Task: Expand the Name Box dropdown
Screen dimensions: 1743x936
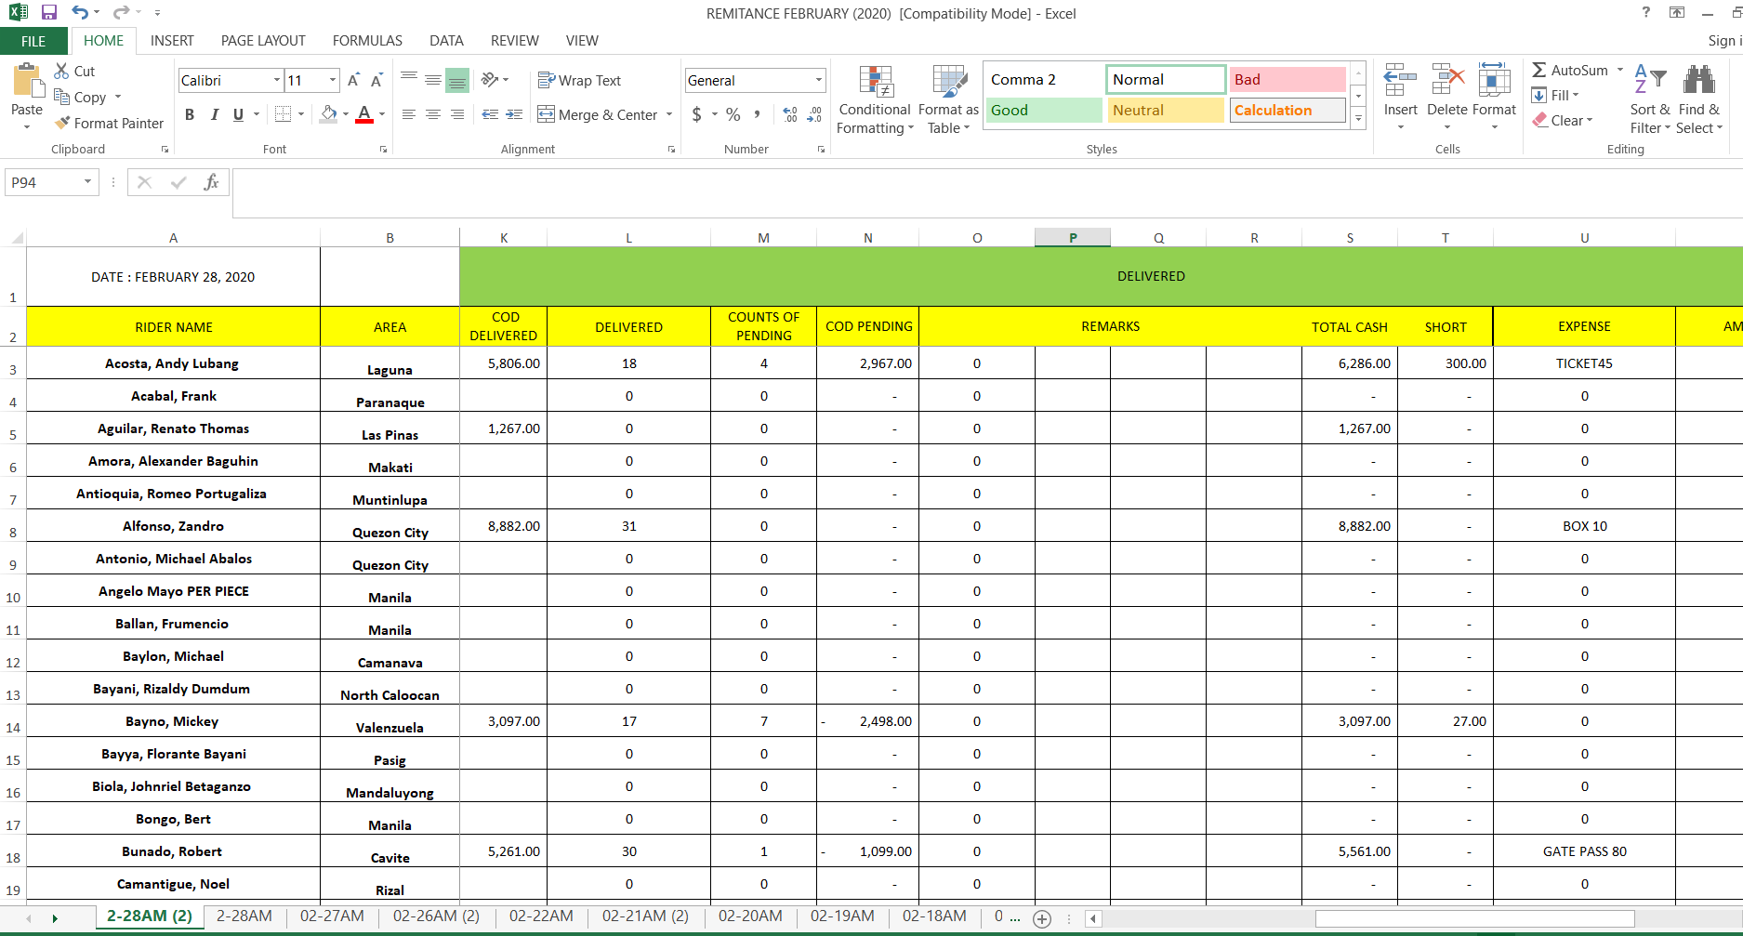Action: tap(87, 182)
